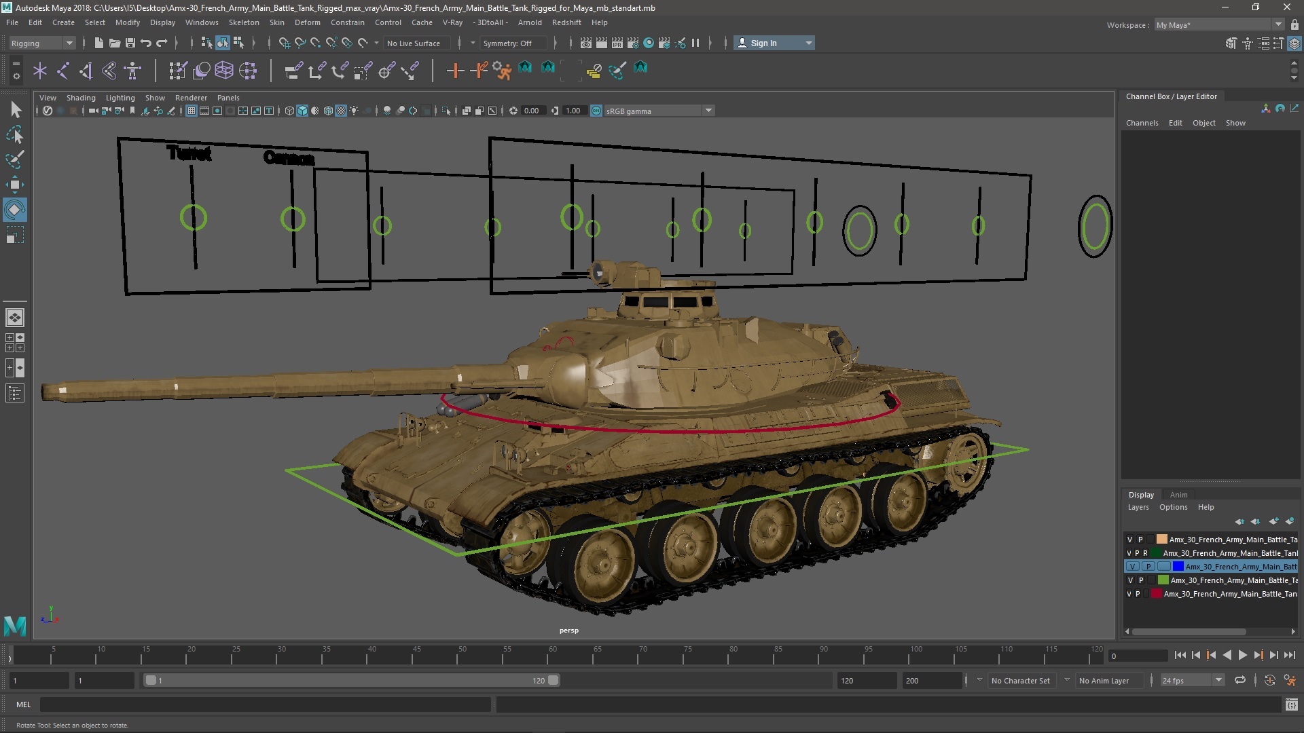Click the Create IK Handle shelf icon
The width and height of the screenshot is (1304, 733).
tap(86, 71)
